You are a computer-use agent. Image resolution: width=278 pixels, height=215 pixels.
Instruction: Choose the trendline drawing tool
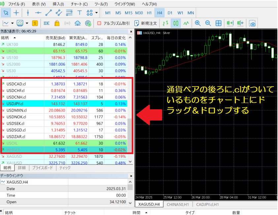coord(49,13)
